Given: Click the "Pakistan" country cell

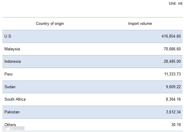Looking at the screenshot, I should (x=12, y=112).
